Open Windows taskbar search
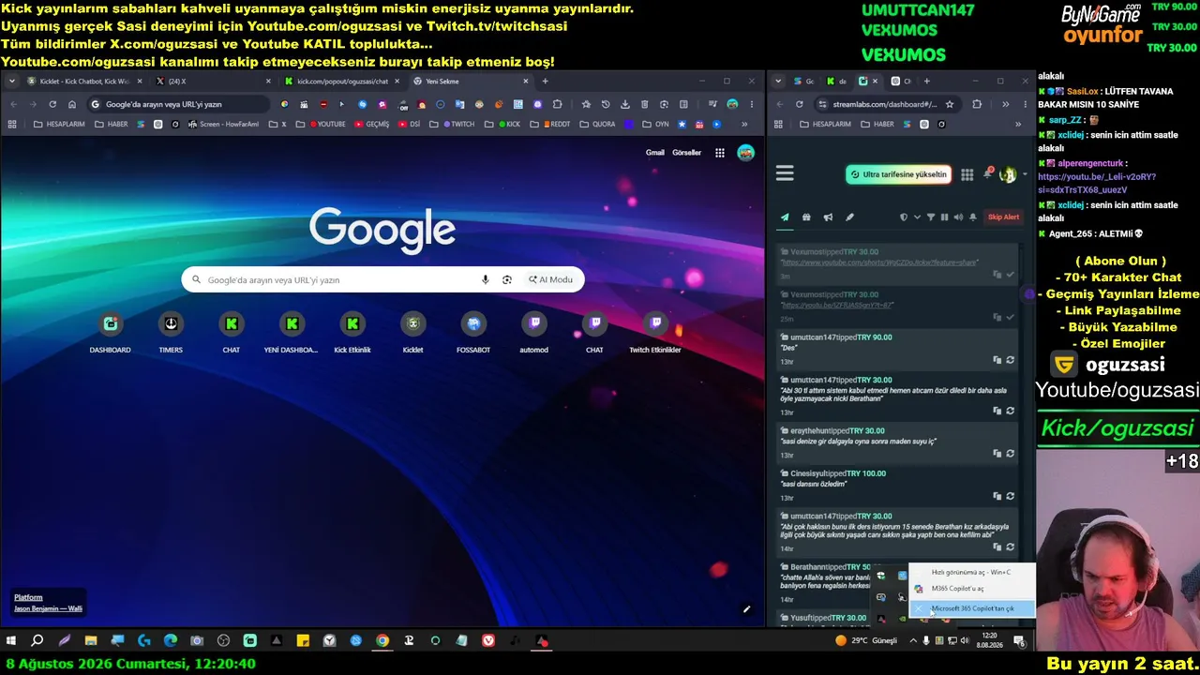The height and width of the screenshot is (675, 1200). coord(37,641)
